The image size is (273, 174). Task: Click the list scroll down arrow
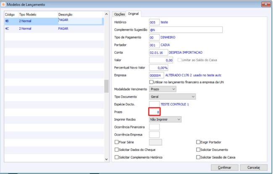tap(107, 159)
